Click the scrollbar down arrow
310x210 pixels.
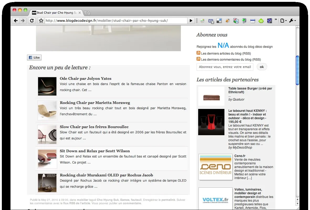pyautogui.click(x=297, y=204)
